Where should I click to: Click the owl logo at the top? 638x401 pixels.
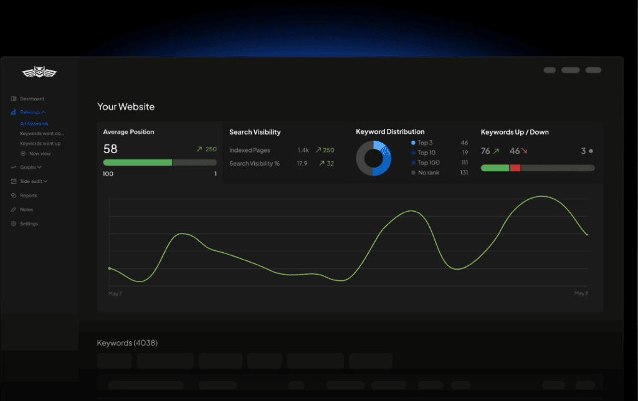(x=40, y=72)
